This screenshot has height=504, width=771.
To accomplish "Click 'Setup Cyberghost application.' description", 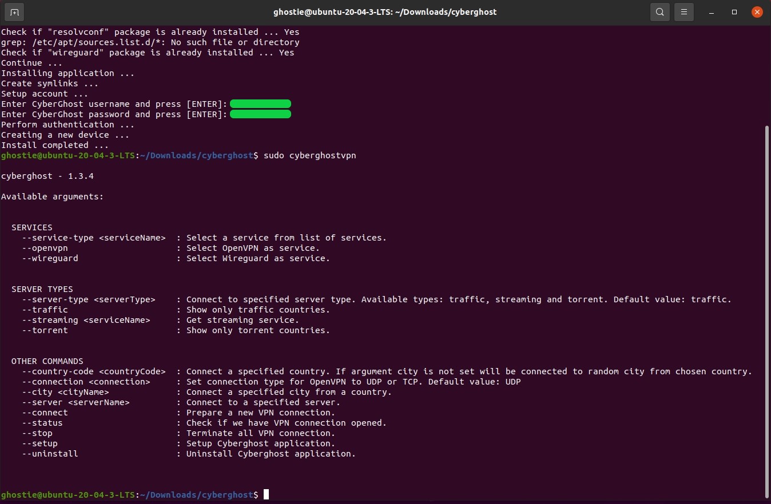I will pyautogui.click(x=261, y=443).
